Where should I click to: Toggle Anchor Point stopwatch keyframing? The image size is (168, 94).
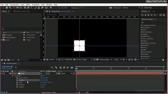click(17, 78)
